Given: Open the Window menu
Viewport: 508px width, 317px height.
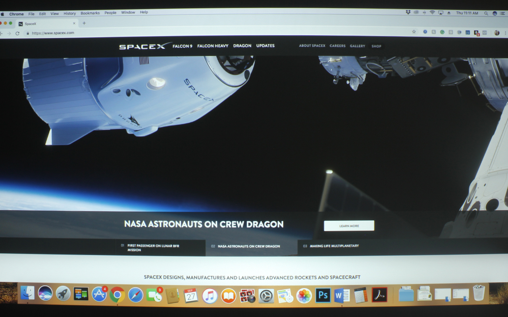Looking at the screenshot, I should [128, 13].
